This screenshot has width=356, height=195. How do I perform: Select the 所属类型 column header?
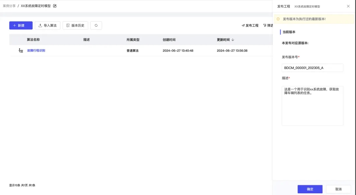click(x=133, y=40)
